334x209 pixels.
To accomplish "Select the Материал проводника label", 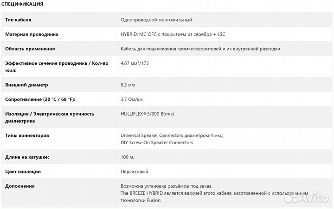I will (x=32, y=34).
